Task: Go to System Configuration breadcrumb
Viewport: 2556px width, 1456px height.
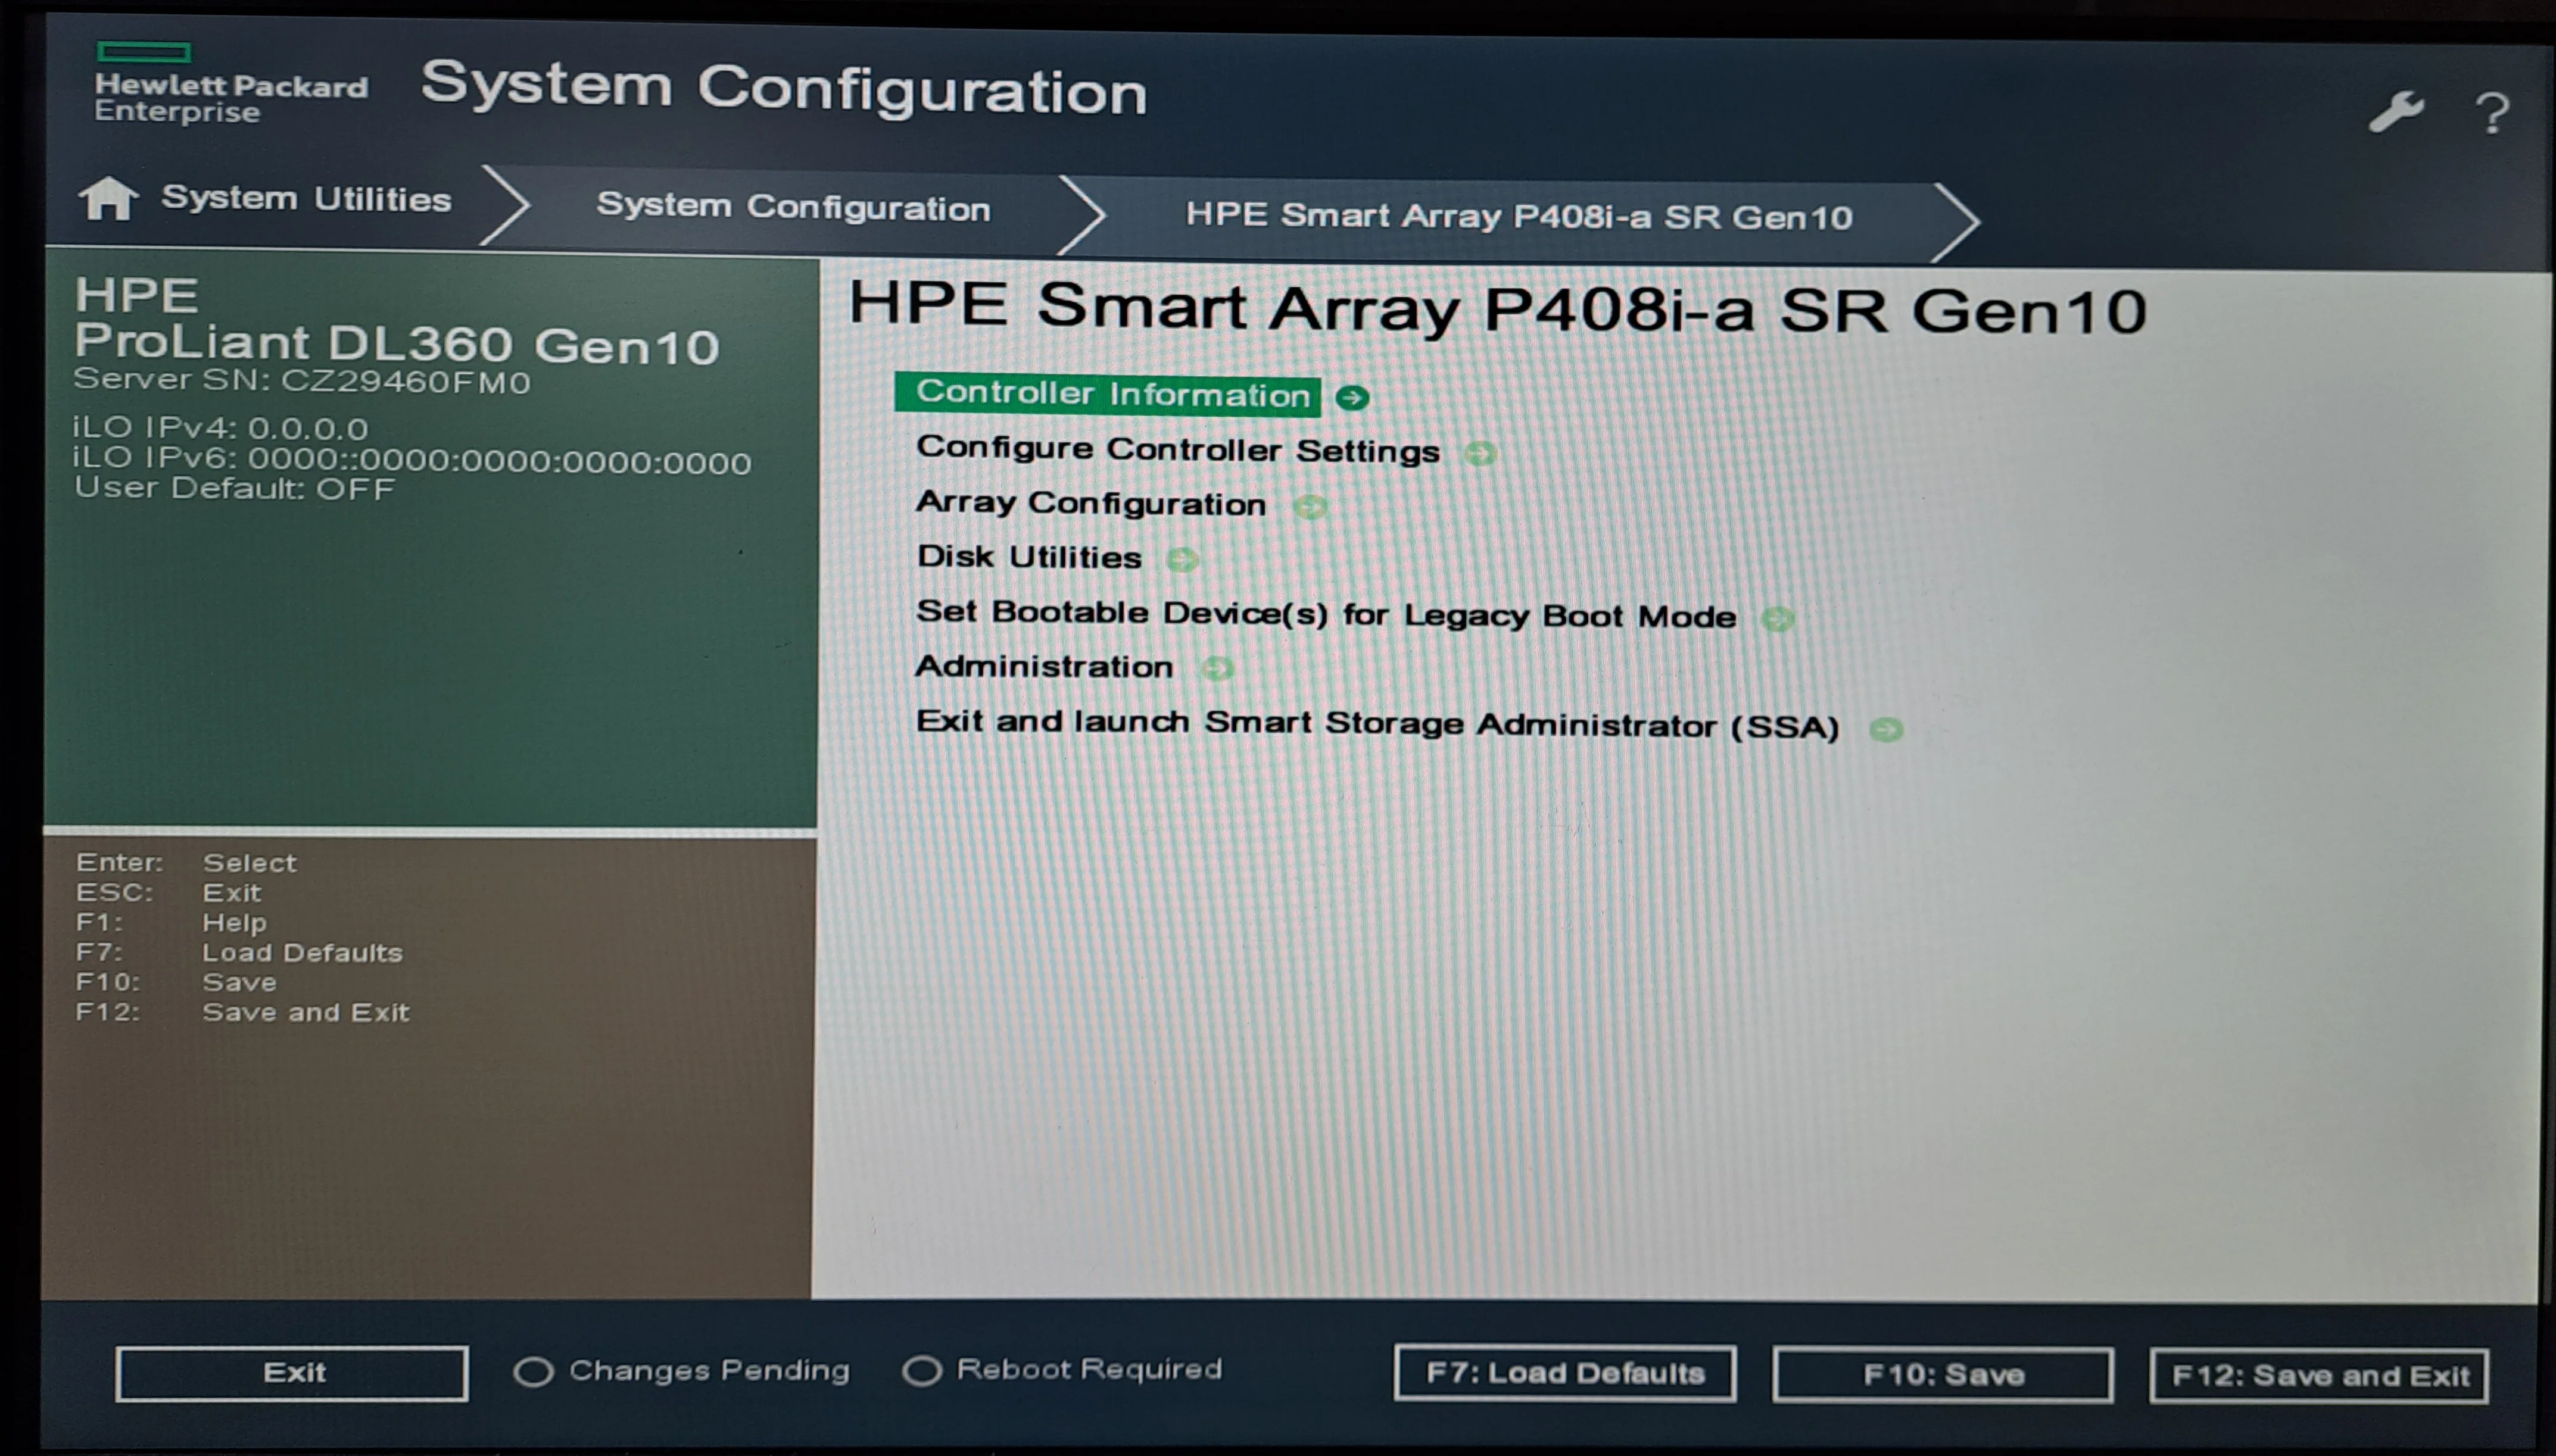Action: (793, 207)
